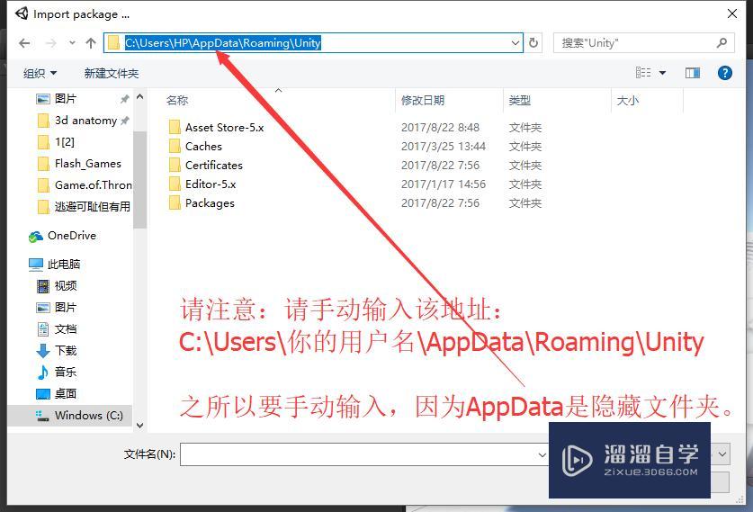Sort by 修改日期 column header
This screenshot has height=512, width=753.
coord(423,101)
